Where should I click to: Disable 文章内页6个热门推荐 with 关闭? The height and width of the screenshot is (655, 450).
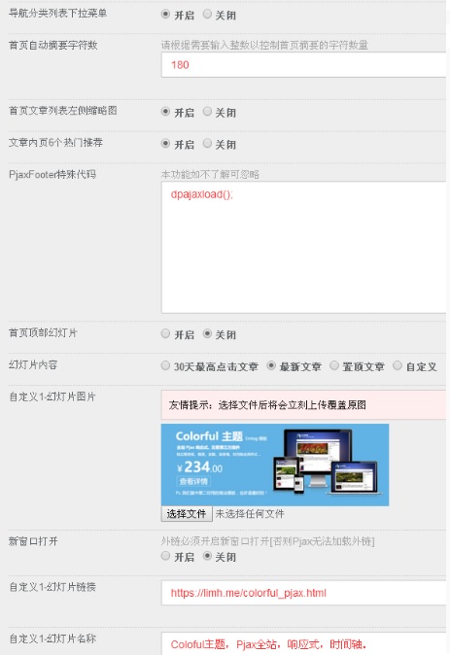coord(207,144)
